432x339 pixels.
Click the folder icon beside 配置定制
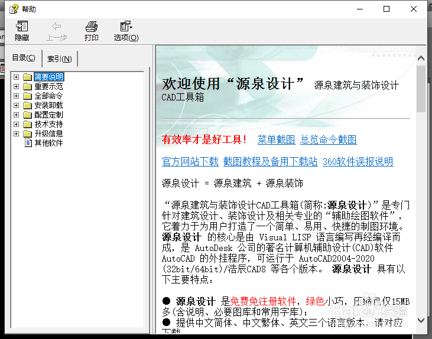coord(27,115)
